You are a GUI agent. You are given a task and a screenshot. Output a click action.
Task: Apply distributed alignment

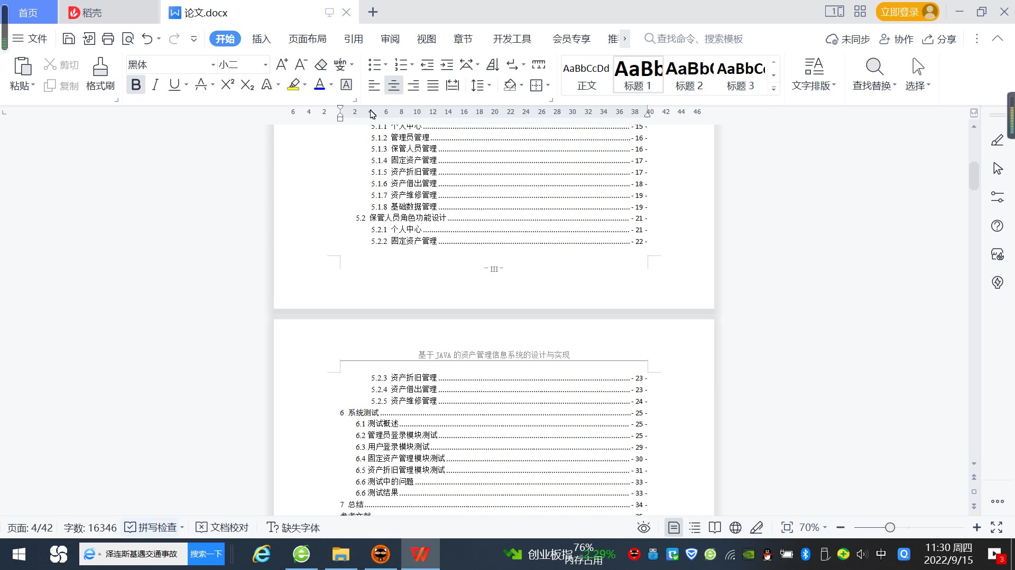(x=453, y=85)
